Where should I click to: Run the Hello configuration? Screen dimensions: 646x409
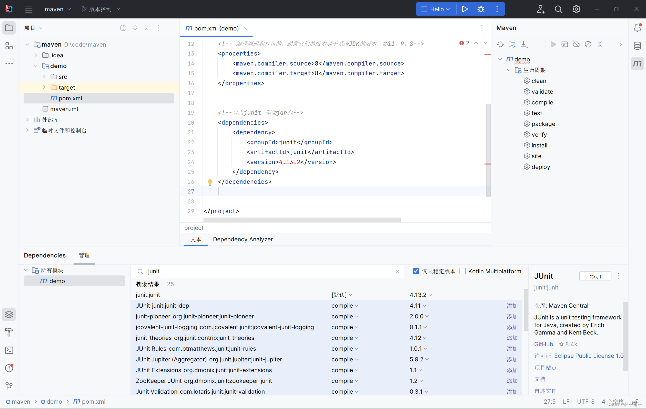(465, 9)
